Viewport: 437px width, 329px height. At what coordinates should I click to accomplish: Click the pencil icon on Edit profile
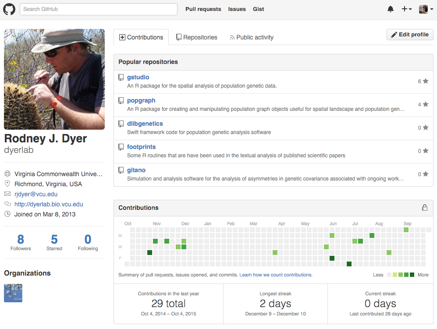coord(394,35)
